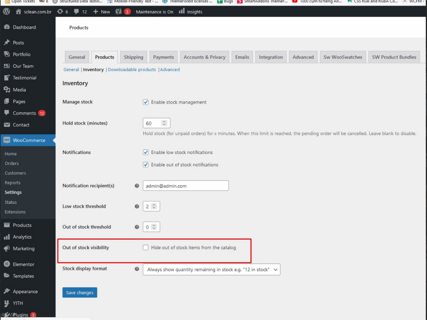
Task: Click the YITH icon in sidebar
Action: point(7,303)
